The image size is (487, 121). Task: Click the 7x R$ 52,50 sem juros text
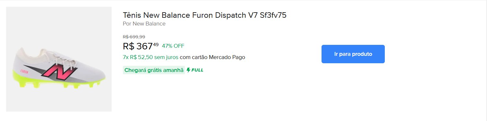151,57
